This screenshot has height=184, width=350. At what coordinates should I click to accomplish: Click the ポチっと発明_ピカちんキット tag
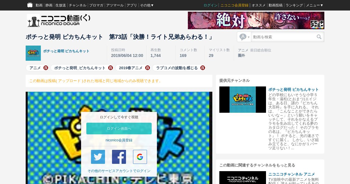(x=80, y=68)
